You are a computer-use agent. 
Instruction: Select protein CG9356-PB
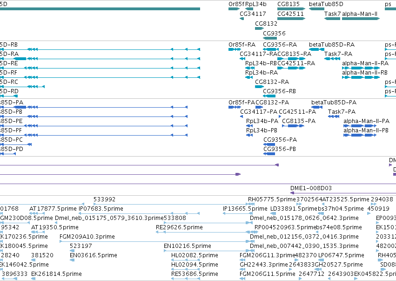point(280,149)
